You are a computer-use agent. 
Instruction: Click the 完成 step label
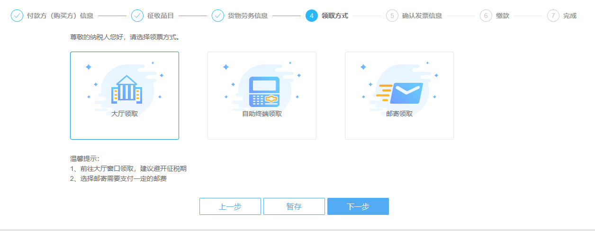(570, 16)
